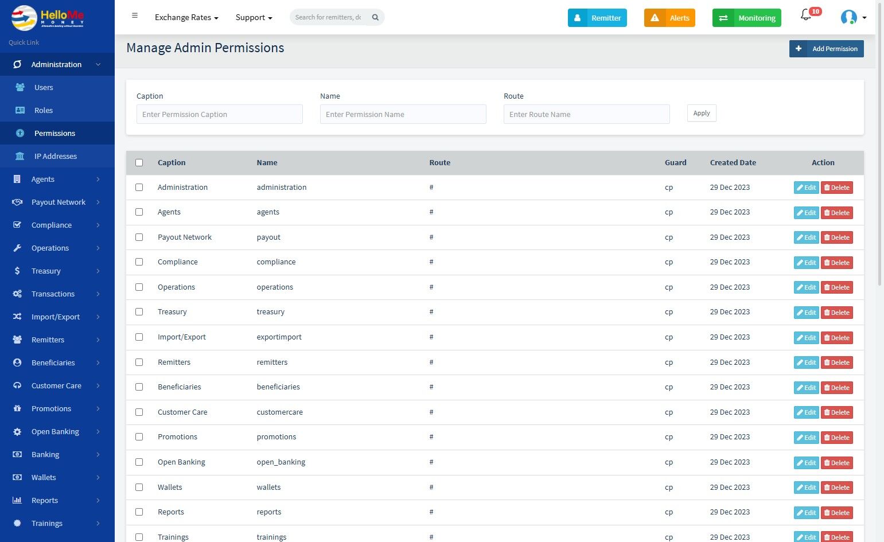Expand the Treasury sidebar chevron
Screen dimensions: 884x542
coord(98,271)
